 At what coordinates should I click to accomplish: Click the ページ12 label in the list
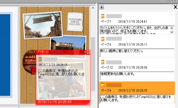[x=107, y=68]
